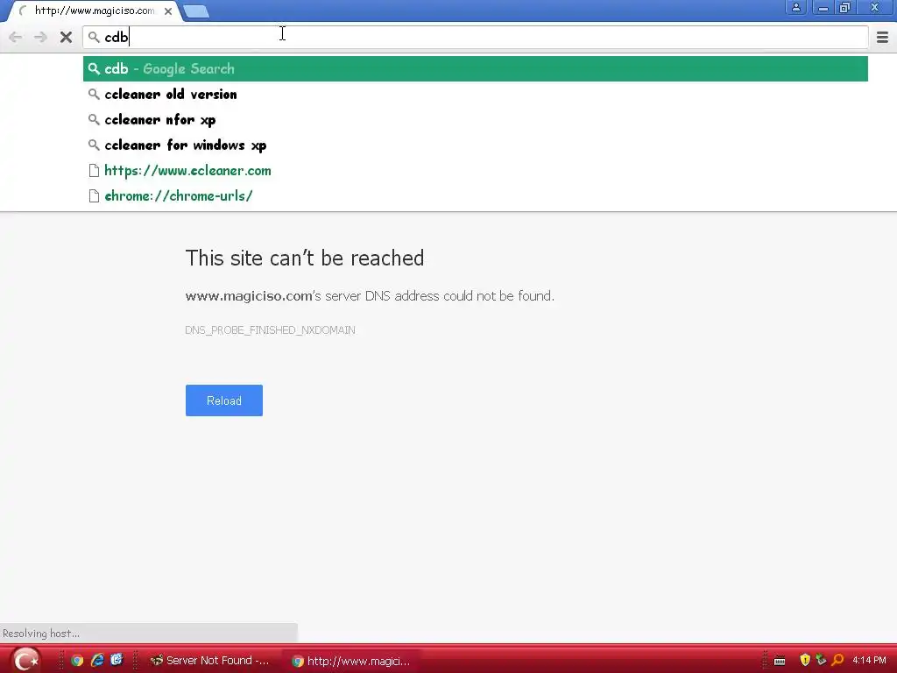Choose ccleaner old version suggestion
The image size is (897, 673).
click(x=476, y=95)
